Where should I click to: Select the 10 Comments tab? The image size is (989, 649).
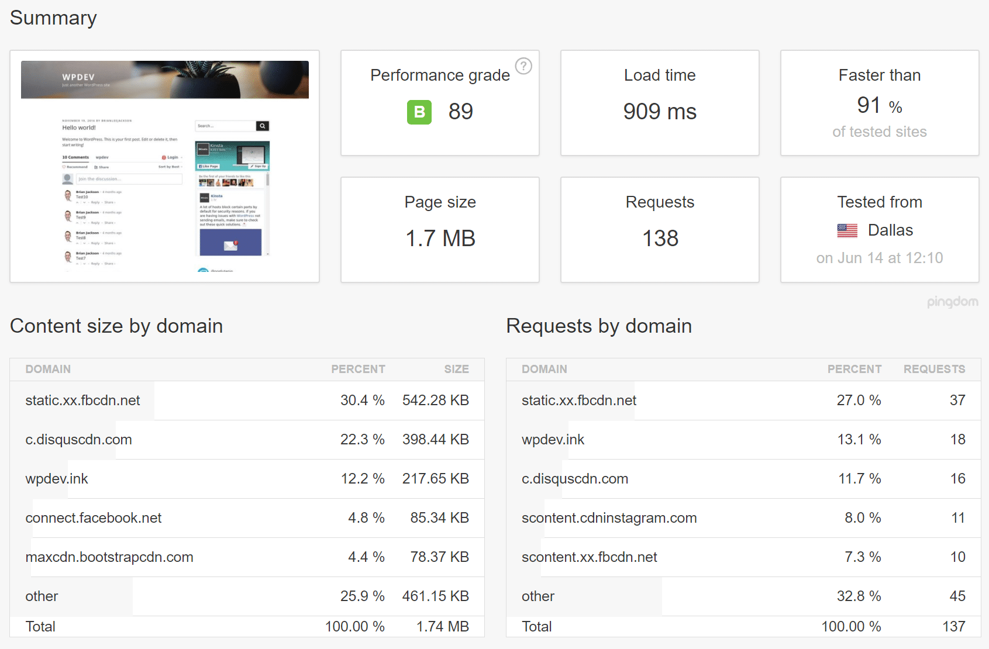[75, 157]
